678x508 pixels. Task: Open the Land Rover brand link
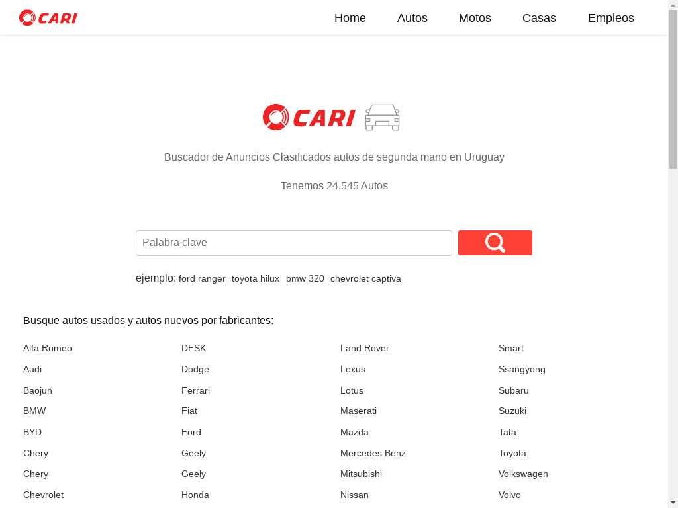365,348
